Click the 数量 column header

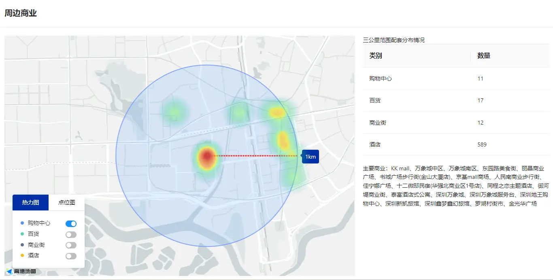click(x=484, y=55)
